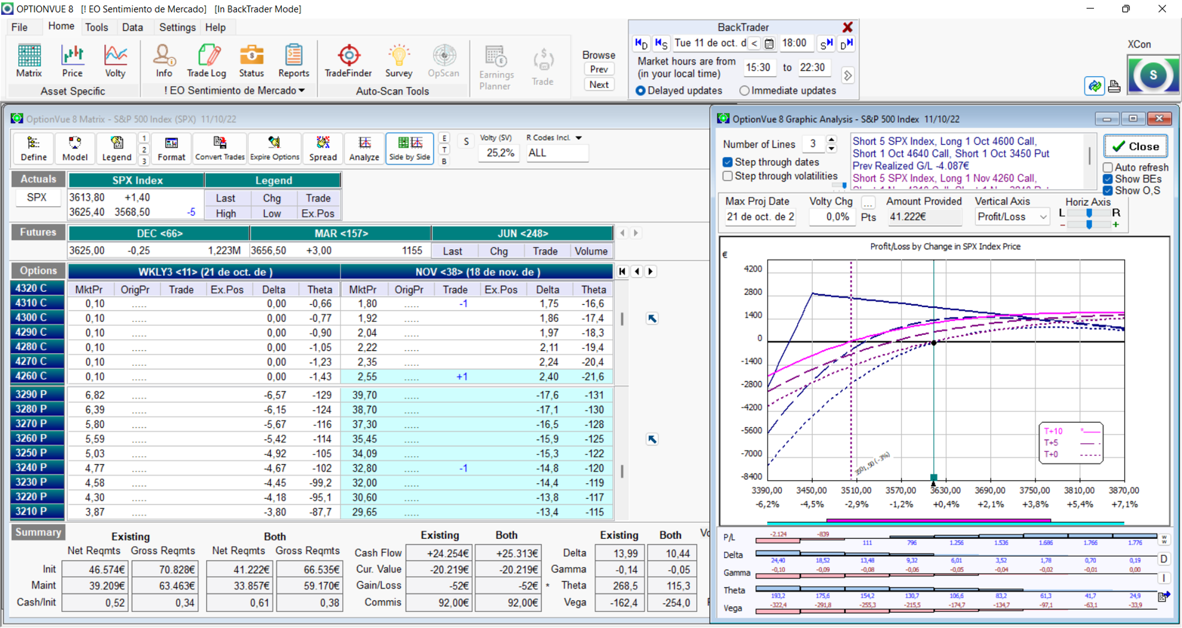The image size is (1182, 628).
Task: Adjust the lower Horiz Axis minus-plus slider
Action: (x=1089, y=224)
